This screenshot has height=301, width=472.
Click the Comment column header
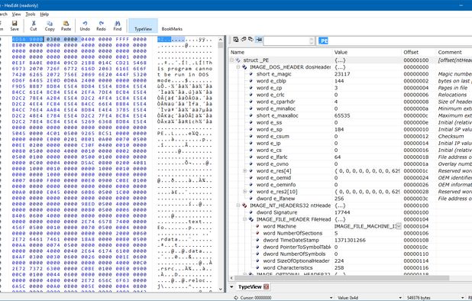click(x=454, y=53)
